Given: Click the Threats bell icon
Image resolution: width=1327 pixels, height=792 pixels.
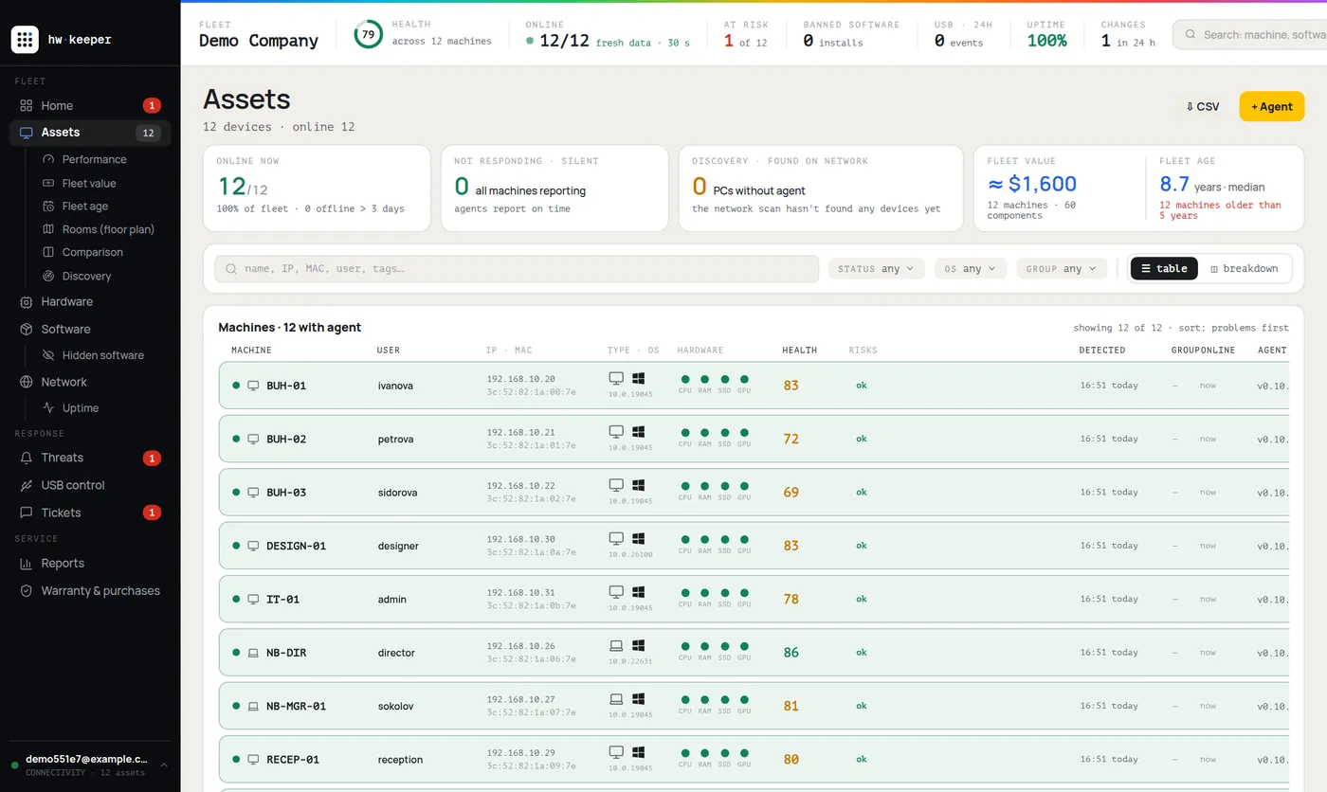Looking at the screenshot, I should pos(27,458).
